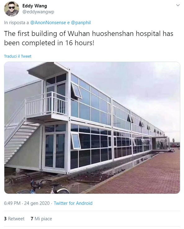Image resolution: width=184 pixels, height=229 pixels.
Task: Open the Twitter for Android link
Action: click(x=73, y=203)
